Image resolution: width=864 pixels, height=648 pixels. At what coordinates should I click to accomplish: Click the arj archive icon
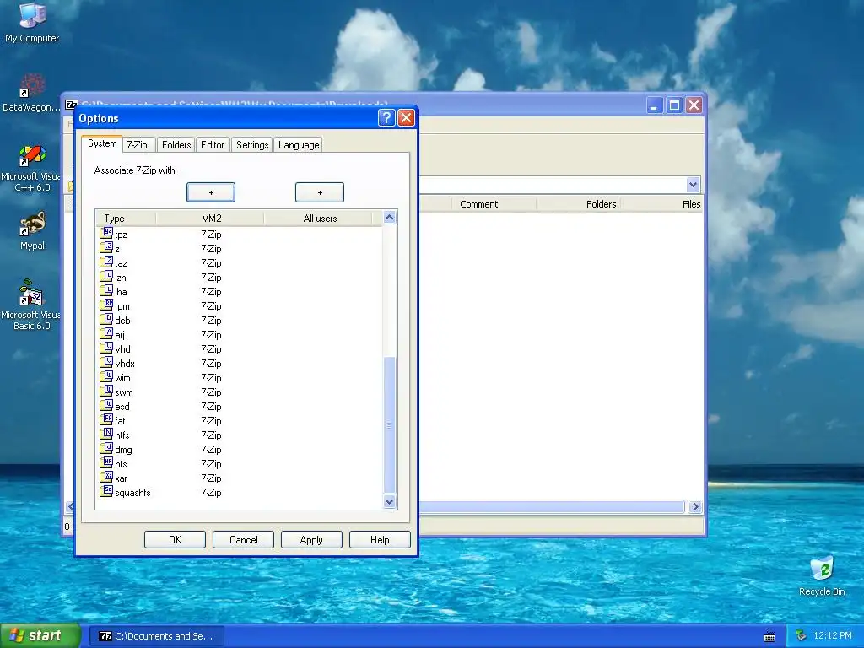tap(106, 334)
